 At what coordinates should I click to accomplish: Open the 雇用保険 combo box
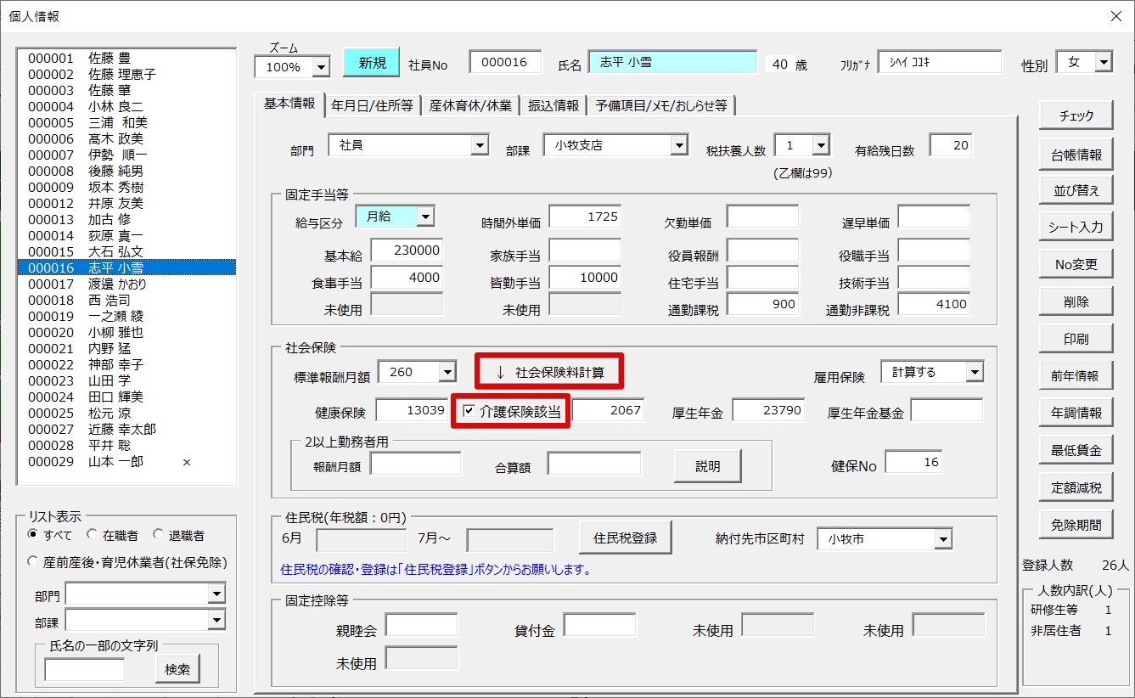(x=974, y=372)
